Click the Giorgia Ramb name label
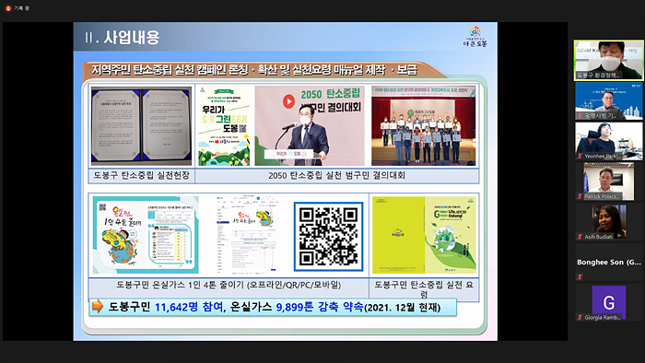645x363 pixels. point(603,317)
